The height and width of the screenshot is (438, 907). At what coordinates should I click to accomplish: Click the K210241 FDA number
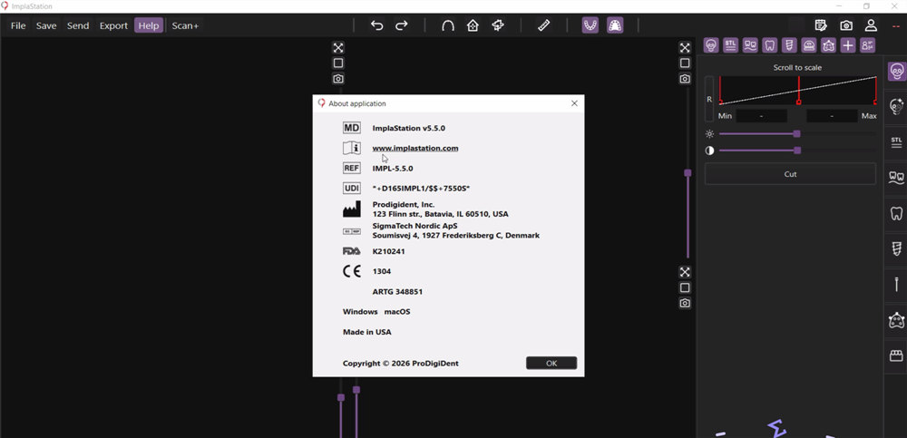[389, 251]
